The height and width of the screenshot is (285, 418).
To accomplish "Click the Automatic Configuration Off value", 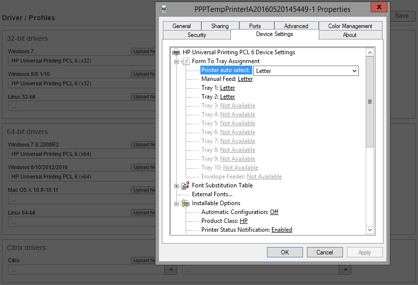I will (274, 212).
